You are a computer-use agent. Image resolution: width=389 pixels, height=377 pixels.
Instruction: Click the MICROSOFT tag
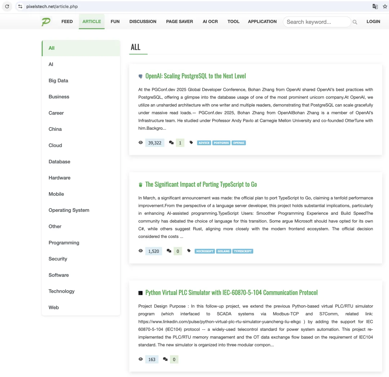(x=205, y=251)
